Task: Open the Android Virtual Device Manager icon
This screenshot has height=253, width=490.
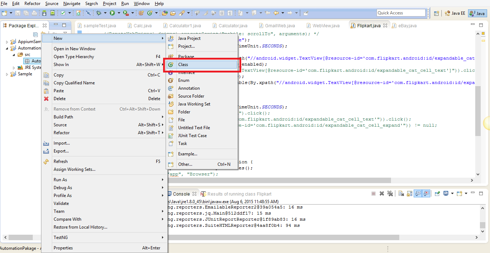Action: tap(53, 13)
